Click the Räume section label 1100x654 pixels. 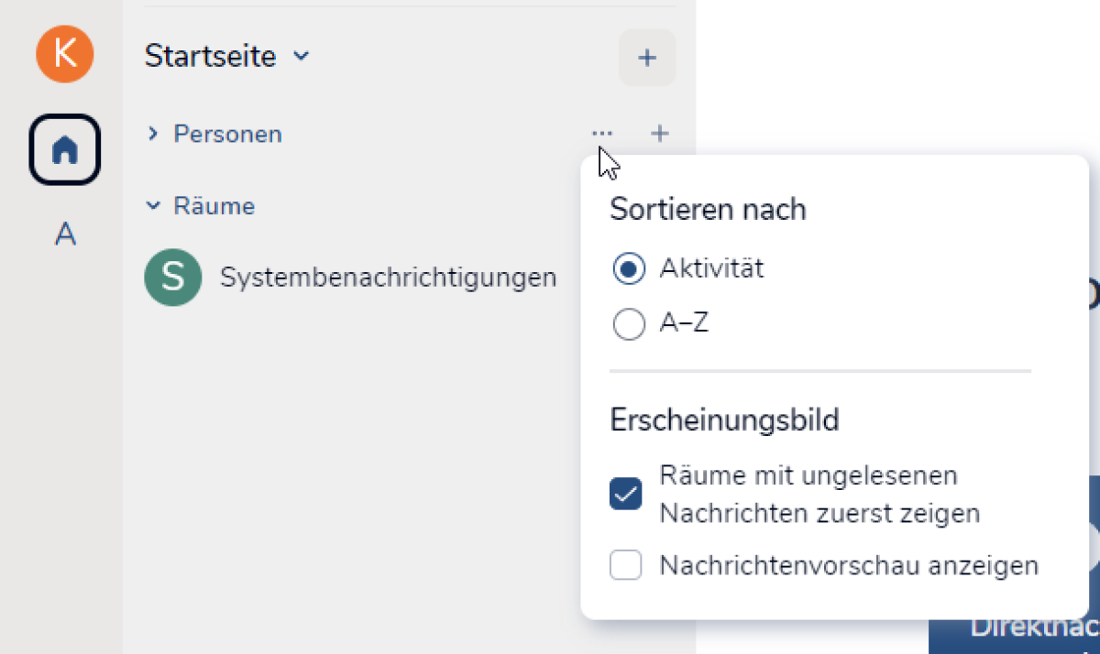214,206
